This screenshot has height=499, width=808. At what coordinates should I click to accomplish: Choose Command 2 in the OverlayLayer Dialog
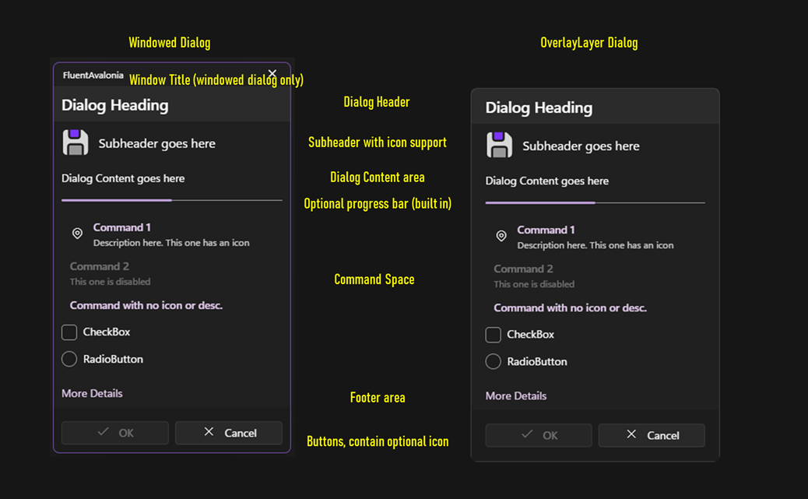[595, 276]
